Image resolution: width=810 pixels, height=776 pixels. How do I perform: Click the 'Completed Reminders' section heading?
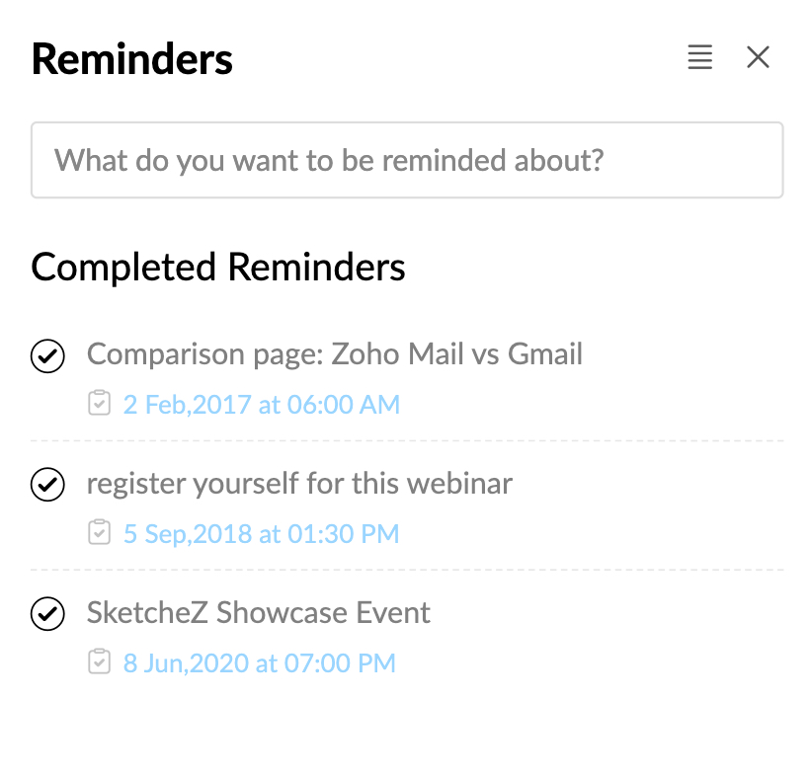218,268
